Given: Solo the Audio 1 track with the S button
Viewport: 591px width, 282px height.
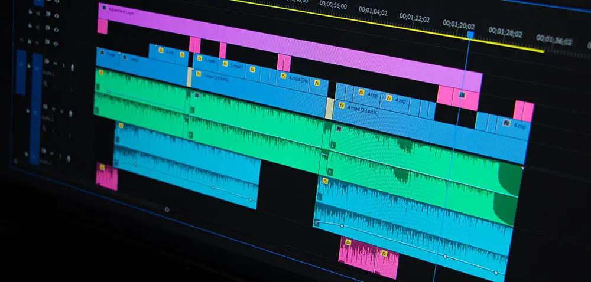Looking at the screenshot, I should coord(63,66).
